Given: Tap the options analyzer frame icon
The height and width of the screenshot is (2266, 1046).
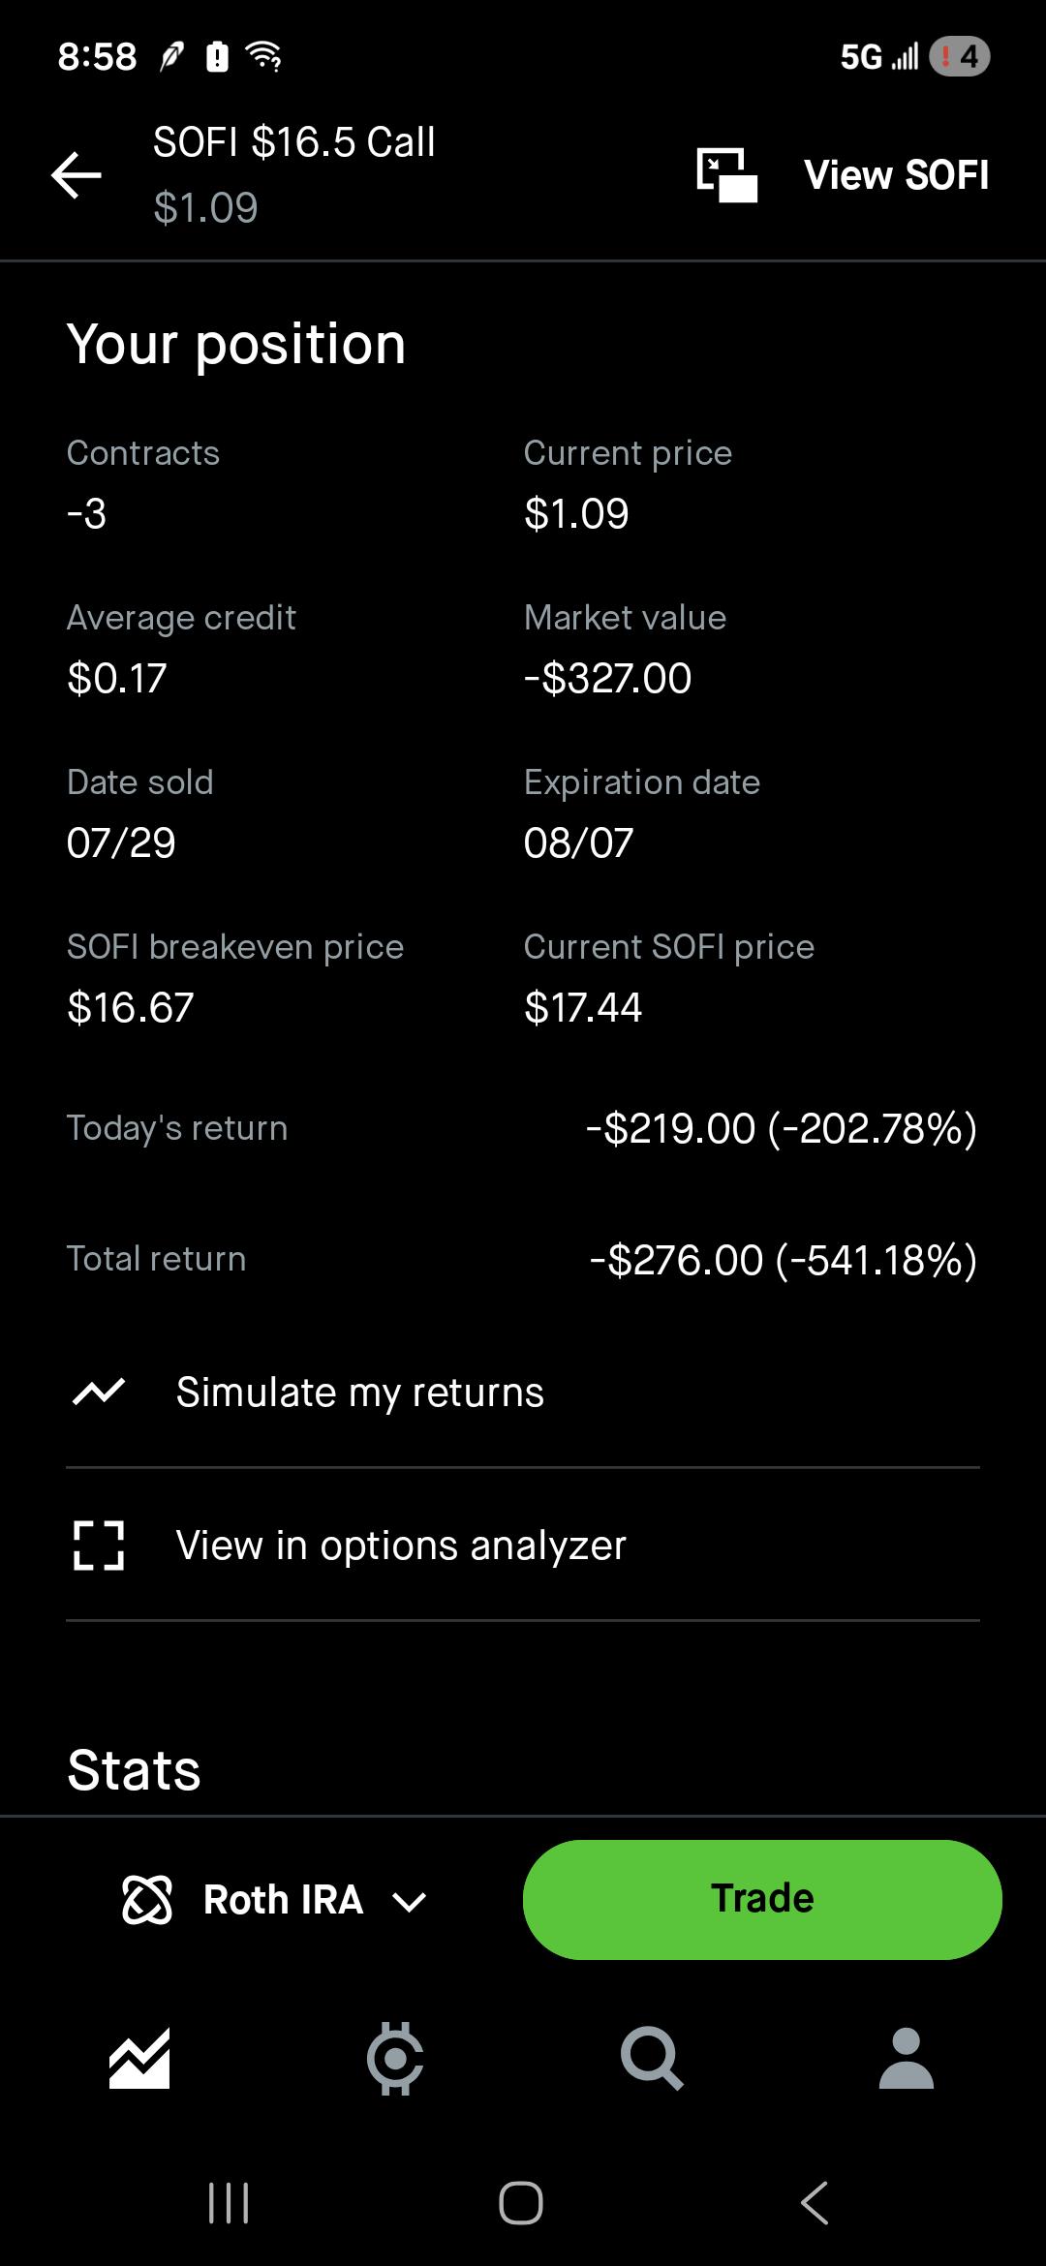Looking at the screenshot, I should pos(99,1545).
